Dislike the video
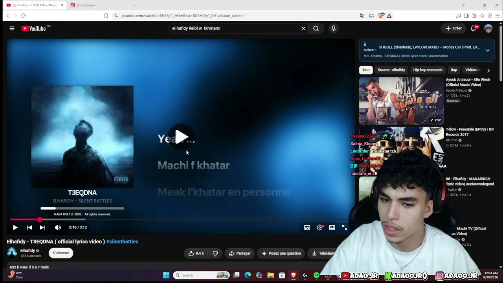Screen dimensions: 503x283 click(x=215, y=253)
